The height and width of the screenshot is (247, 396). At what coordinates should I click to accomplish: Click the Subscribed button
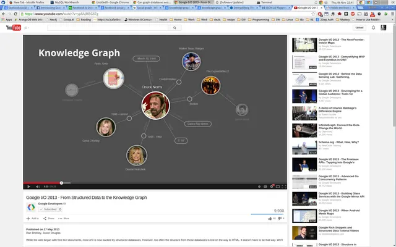click(x=48, y=209)
